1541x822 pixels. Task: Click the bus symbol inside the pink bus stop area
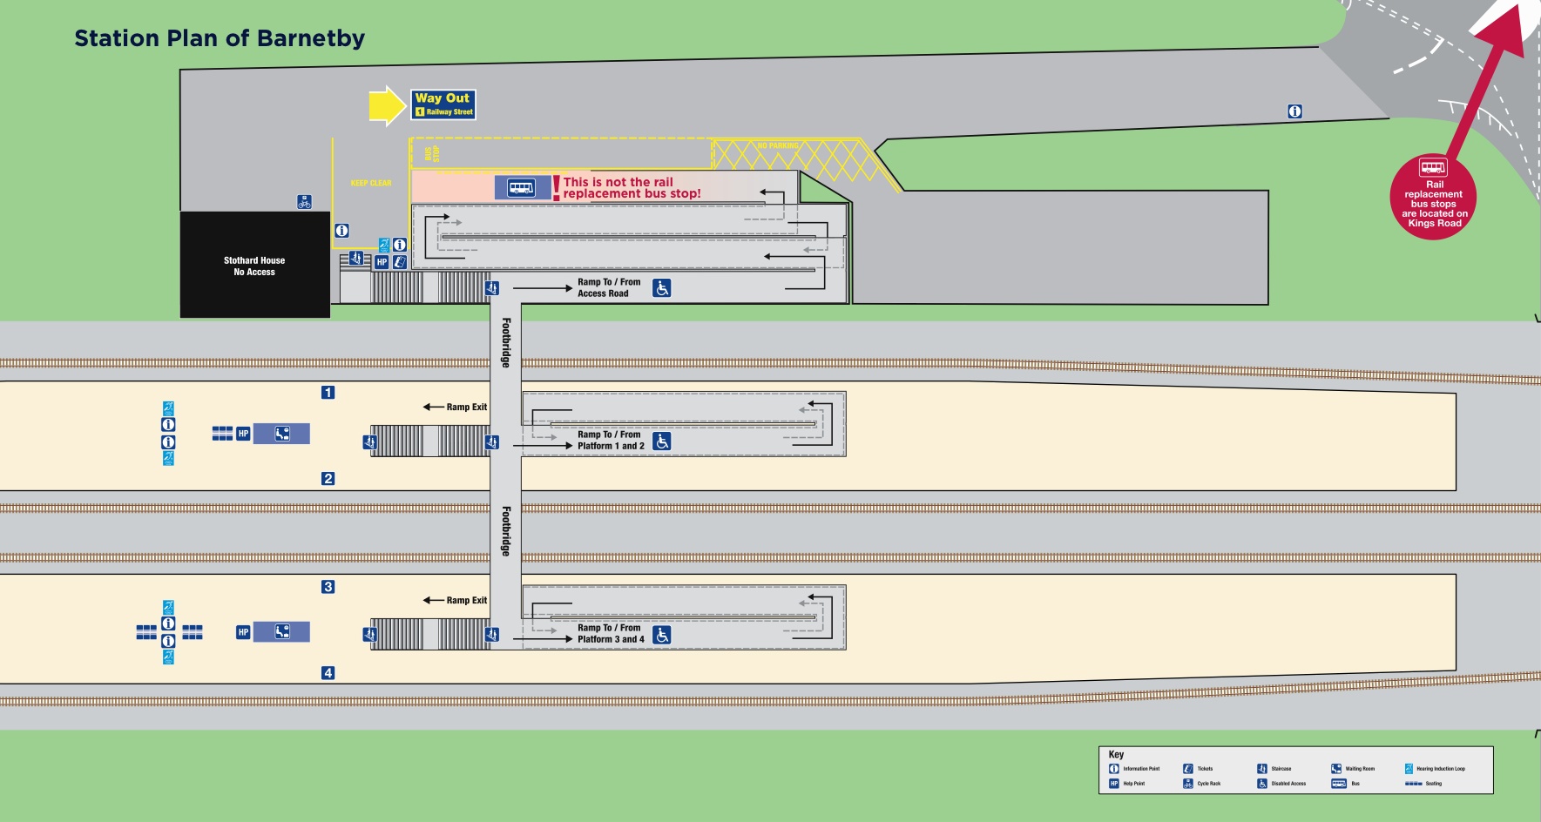[x=521, y=187]
